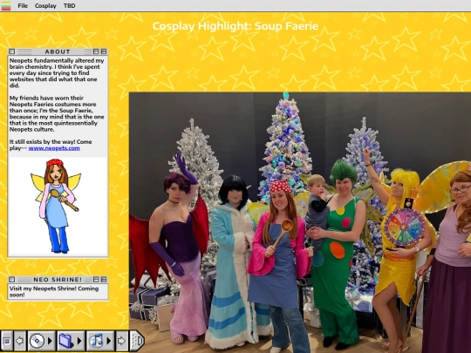The height and width of the screenshot is (353, 471).
Task: Click the group cosplay photo
Action: pos(300,222)
